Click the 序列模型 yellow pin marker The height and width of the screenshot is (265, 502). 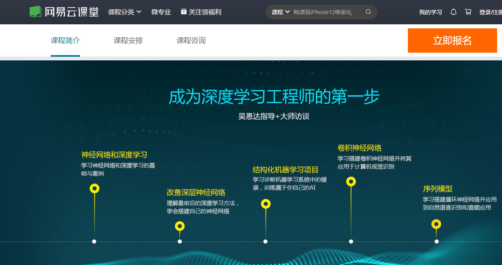pos(436,224)
